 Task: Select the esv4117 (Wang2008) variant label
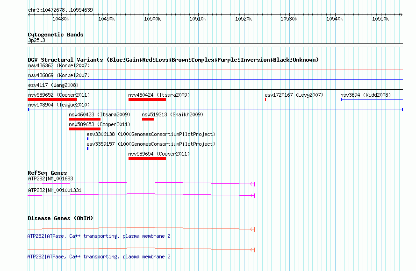pos(53,85)
